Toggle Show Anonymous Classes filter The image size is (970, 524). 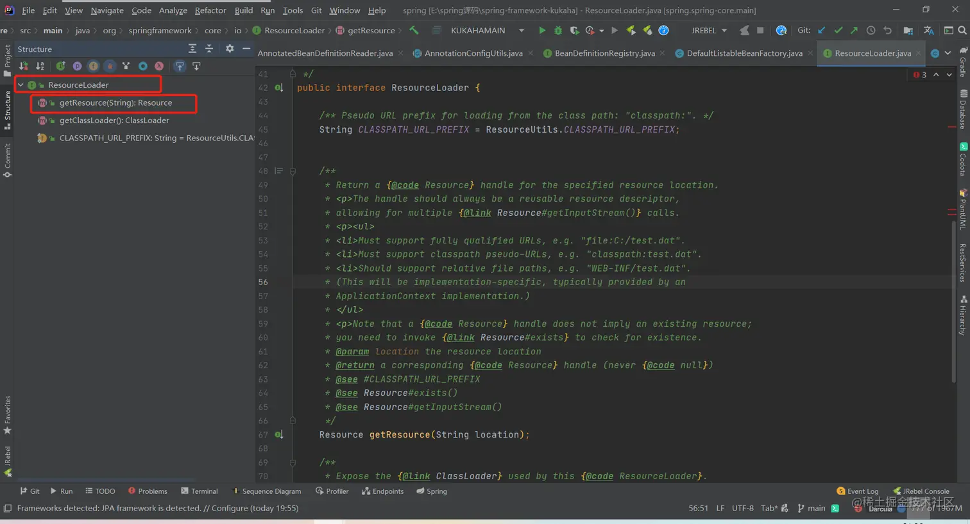[x=142, y=66]
